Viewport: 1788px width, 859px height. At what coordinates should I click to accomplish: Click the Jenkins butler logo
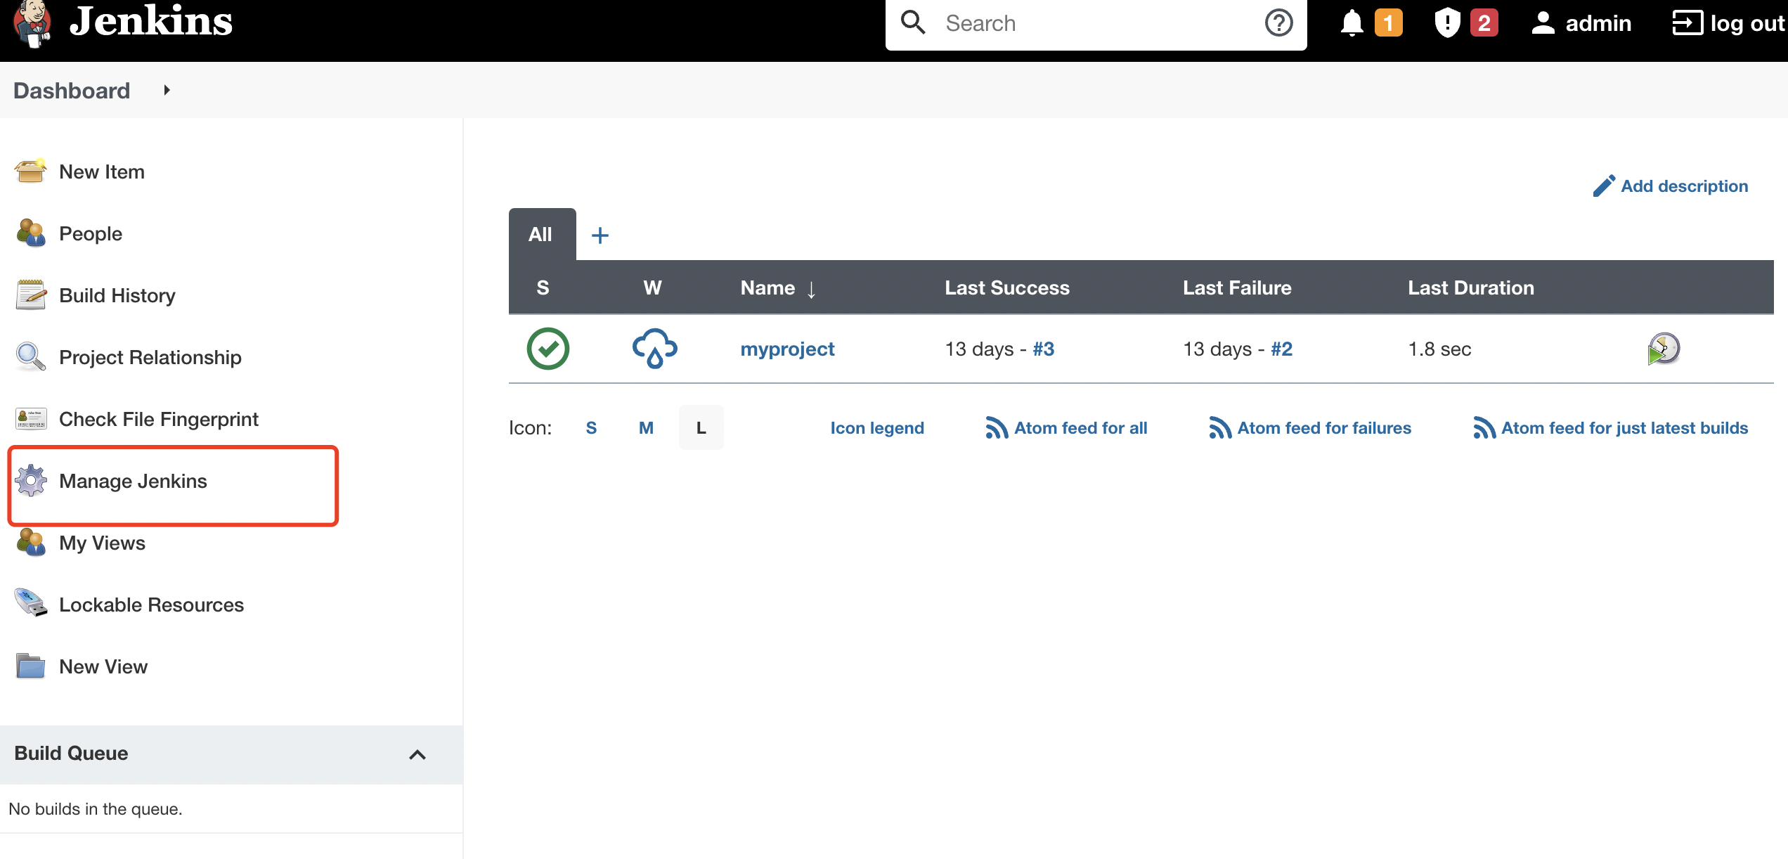click(x=32, y=23)
